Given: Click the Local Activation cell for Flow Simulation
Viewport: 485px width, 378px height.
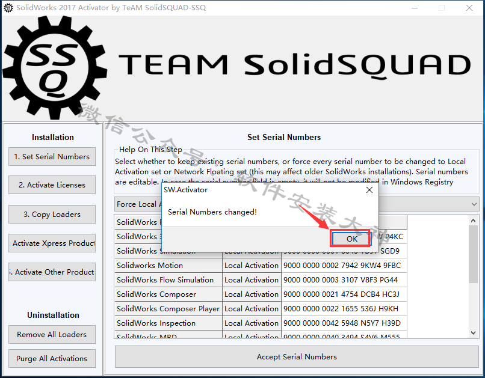Looking at the screenshot, I should 252,280.
